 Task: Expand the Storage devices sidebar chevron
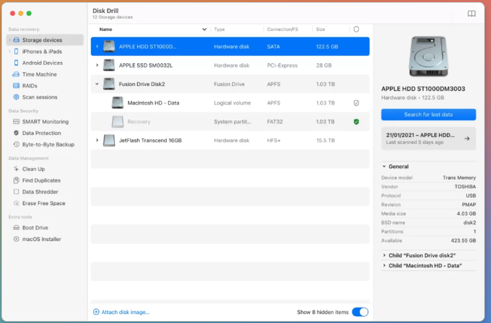(10, 40)
